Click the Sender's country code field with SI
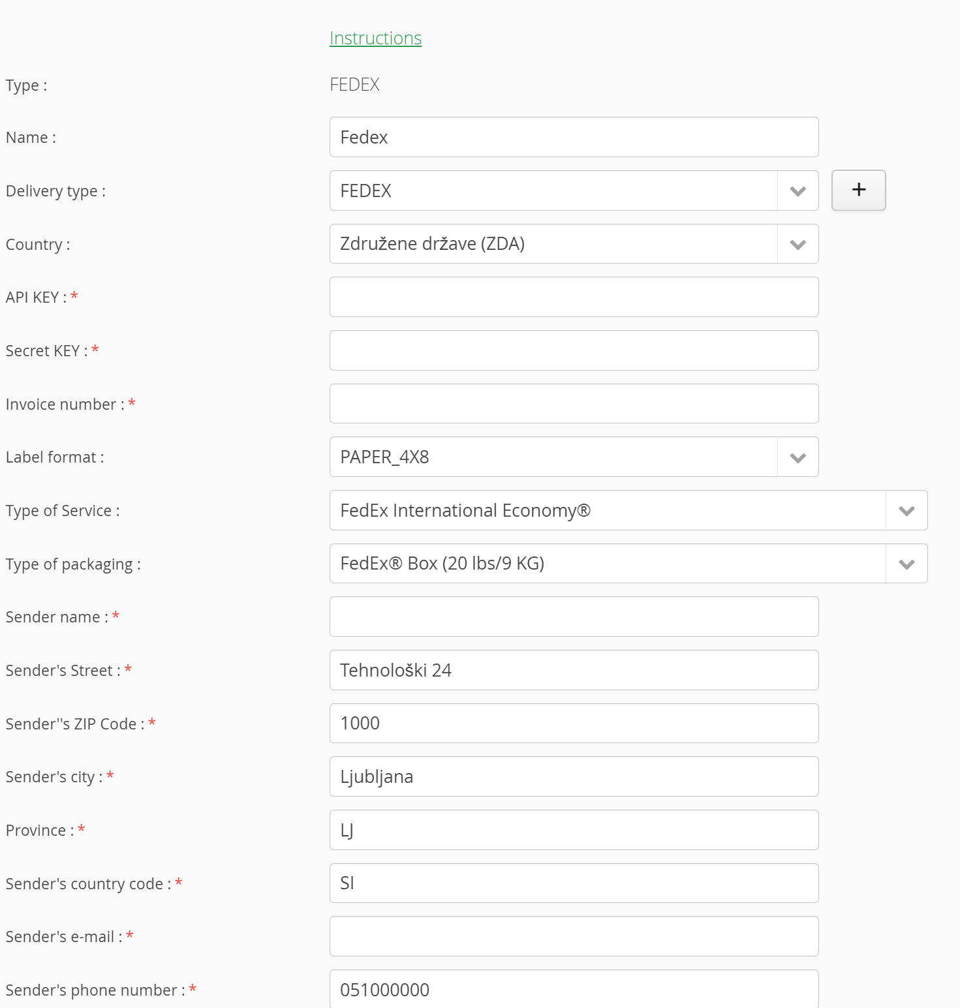 pos(574,883)
